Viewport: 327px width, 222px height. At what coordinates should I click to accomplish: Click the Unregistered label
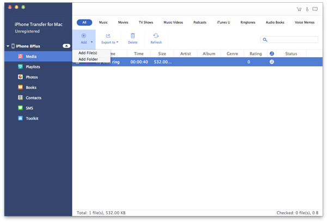tap(27, 31)
